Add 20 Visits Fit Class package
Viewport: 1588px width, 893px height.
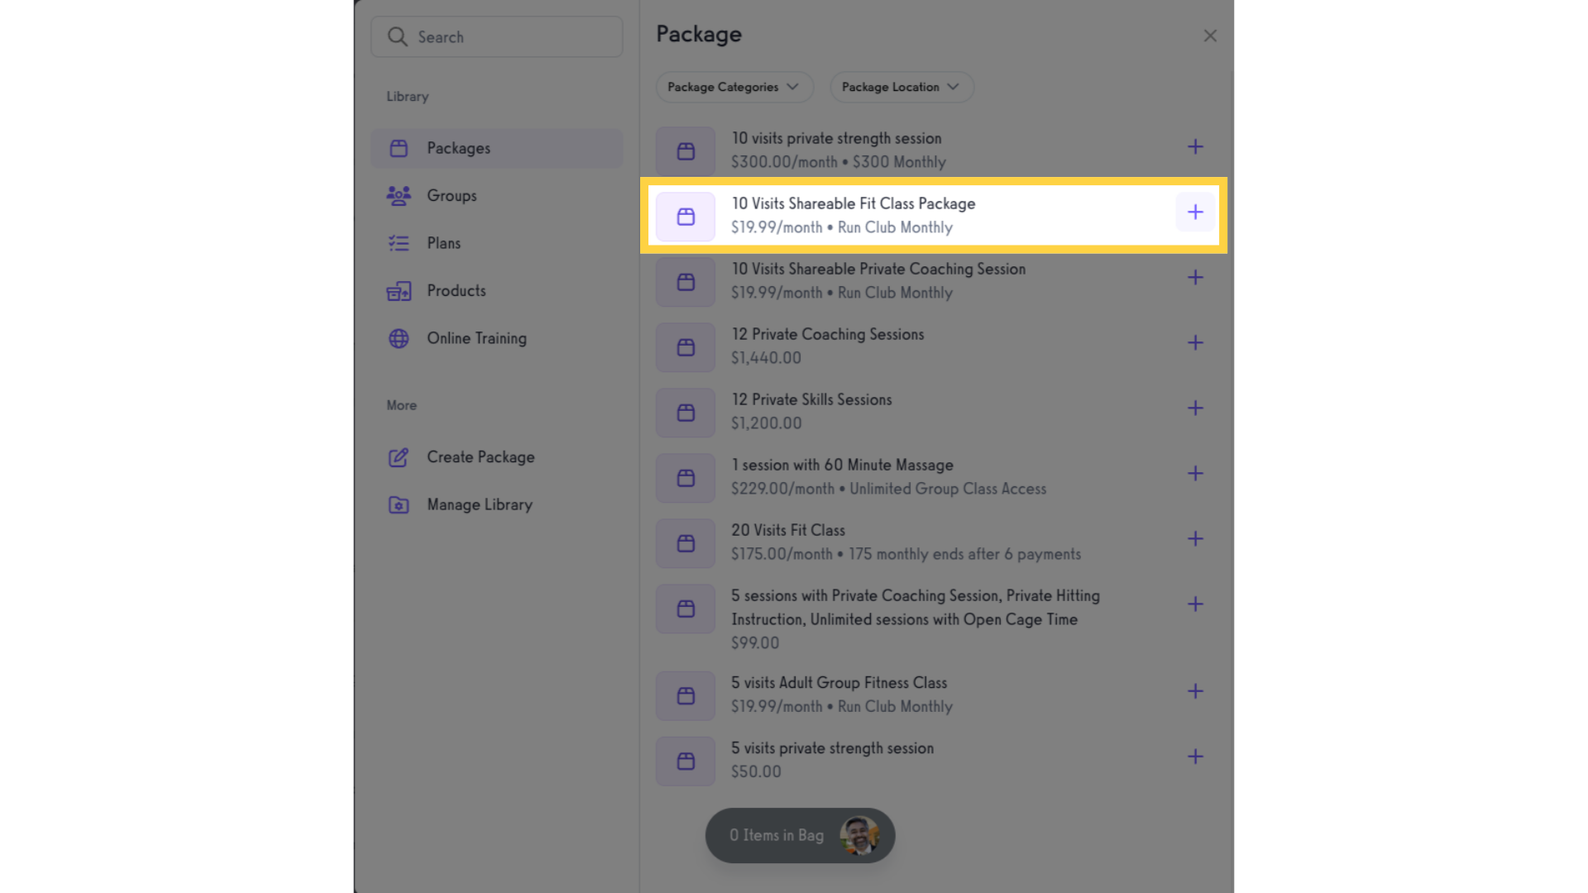click(1195, 539)
